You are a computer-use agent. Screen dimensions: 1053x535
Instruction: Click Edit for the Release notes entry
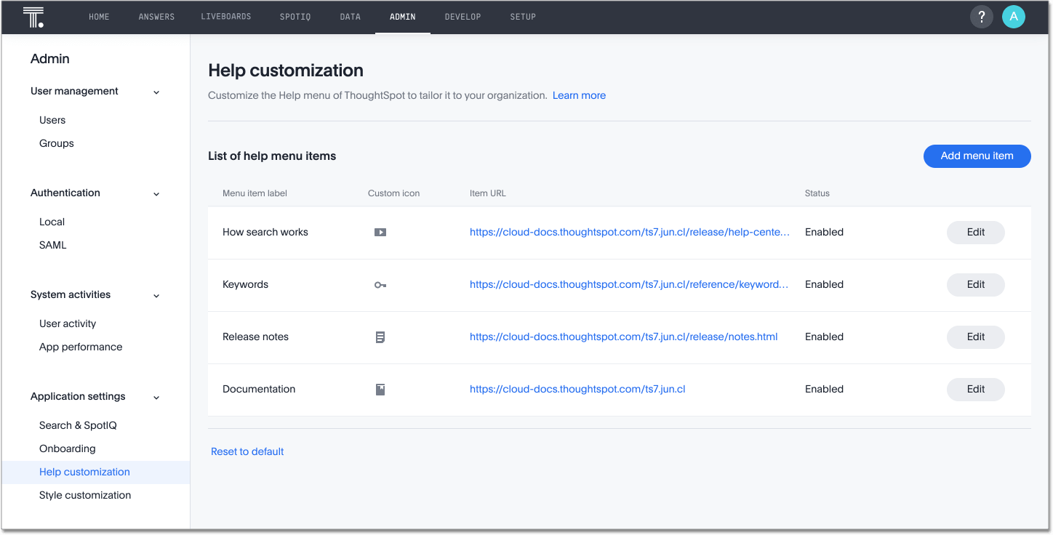point(975,337)
